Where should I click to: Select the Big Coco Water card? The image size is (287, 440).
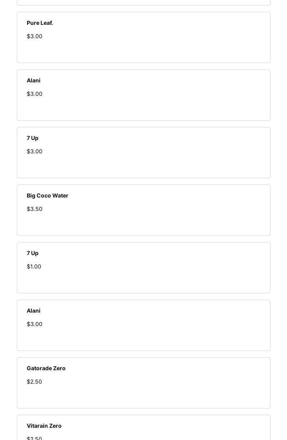(x=143, y=210)
